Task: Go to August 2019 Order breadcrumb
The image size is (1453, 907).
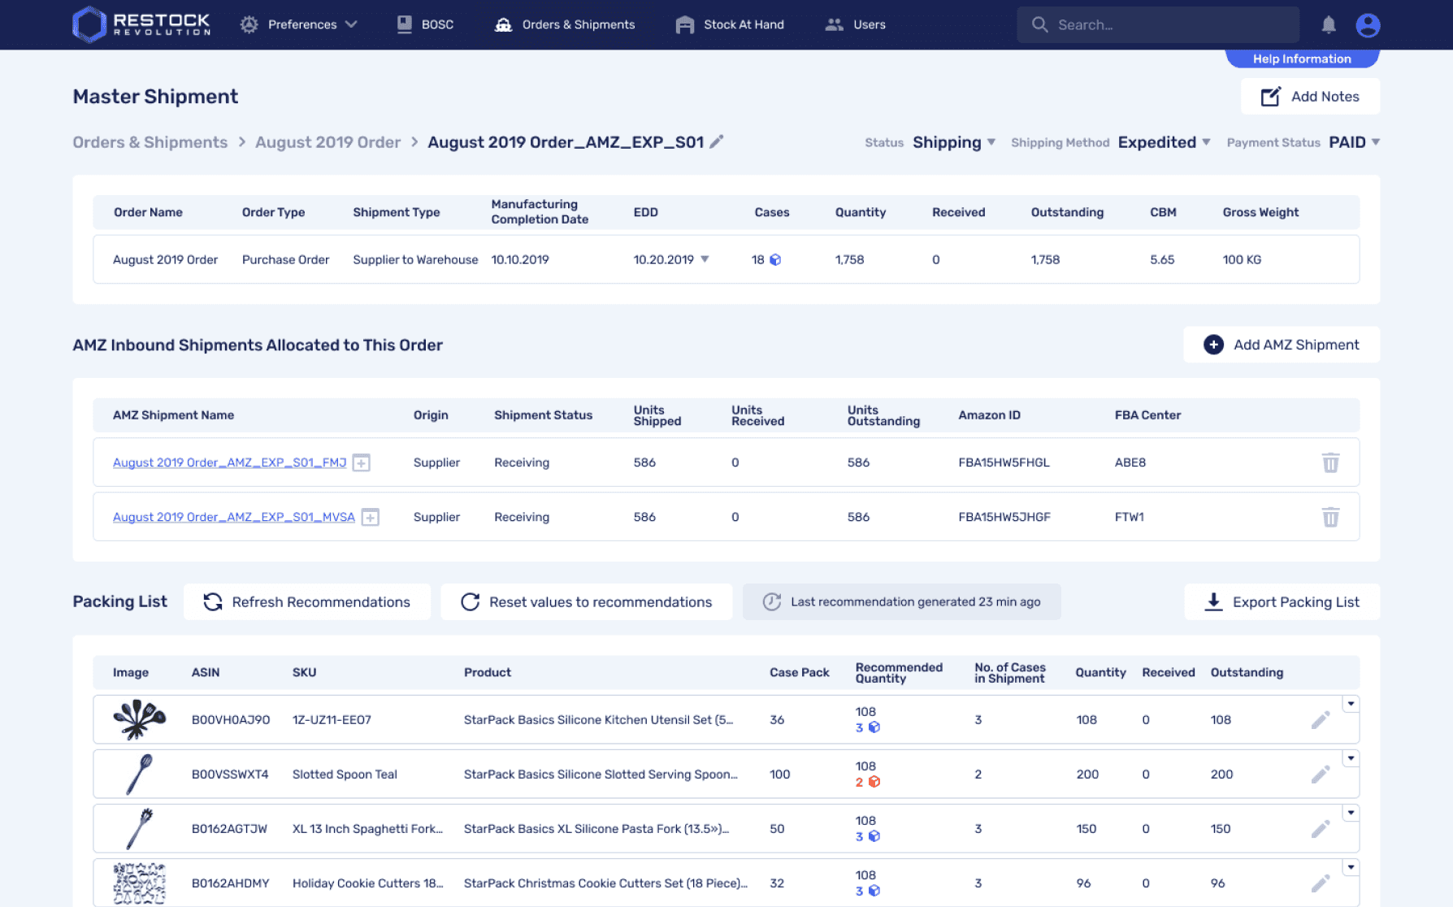Action: pos(327,142)
